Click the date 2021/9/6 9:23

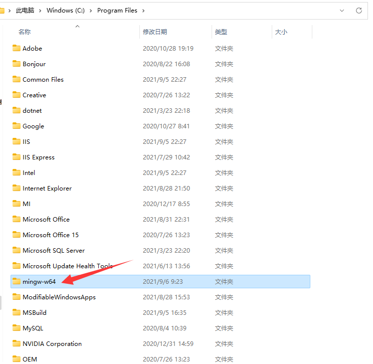pyautogui.click(x=163, y=282)
